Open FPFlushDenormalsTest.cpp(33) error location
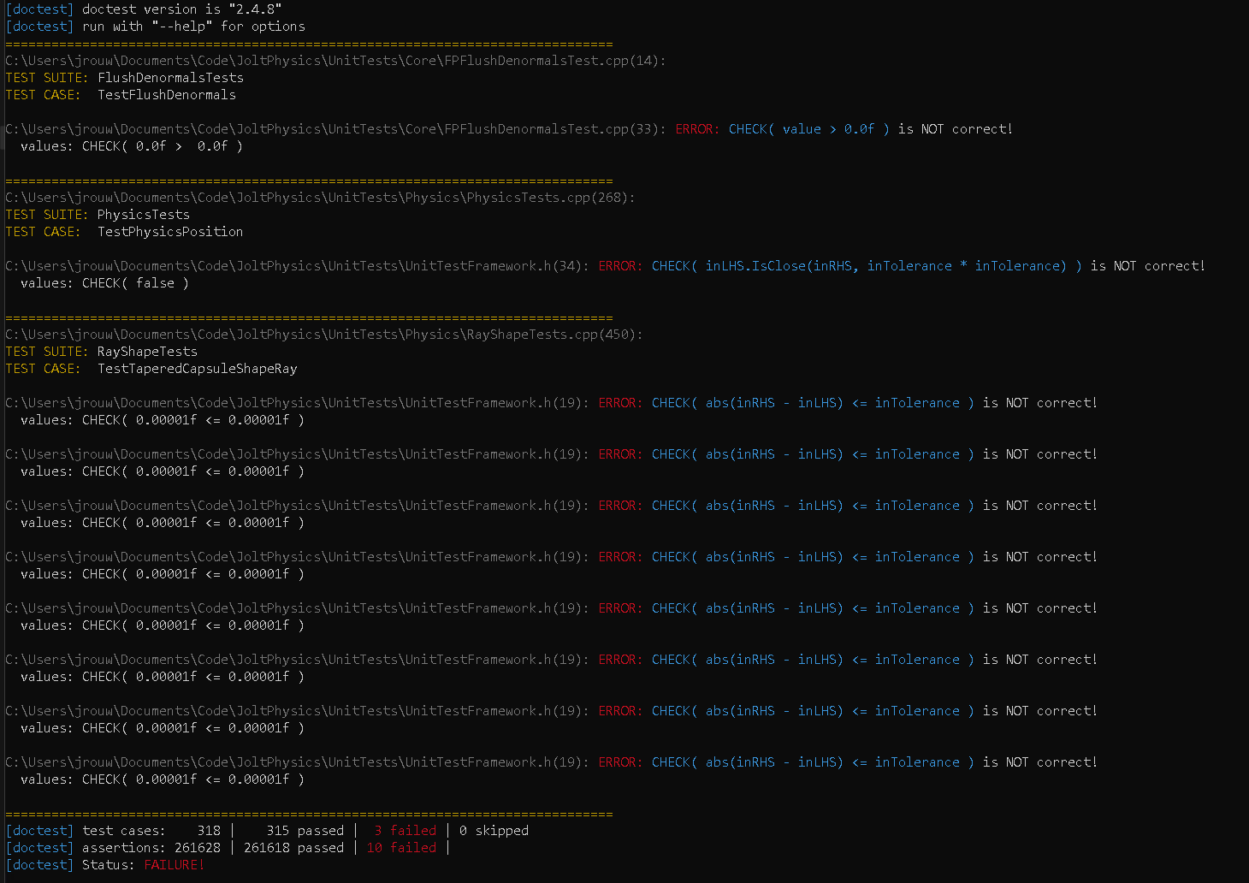This screenshot has width=1249, height=883. pyautogui.click(x=334, y=128)
